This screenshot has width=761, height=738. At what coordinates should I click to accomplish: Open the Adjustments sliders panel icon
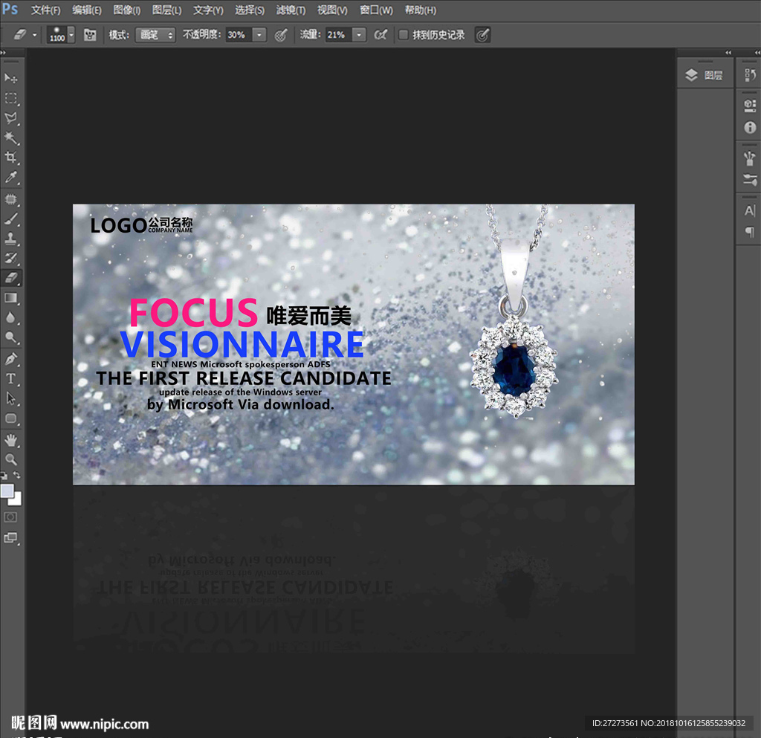(x=750, y=180)
